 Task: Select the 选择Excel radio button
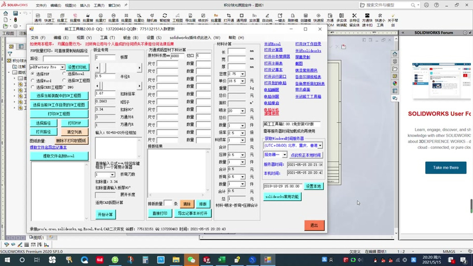[x=64, y=74]
